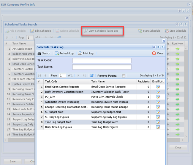
Task: Click into the Task Name field
Action: [x=102, y=67]
